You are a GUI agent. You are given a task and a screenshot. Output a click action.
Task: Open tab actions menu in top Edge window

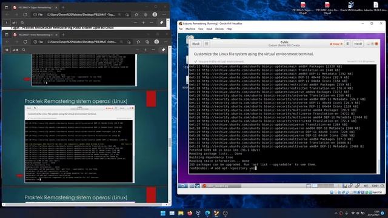[7, 7]
